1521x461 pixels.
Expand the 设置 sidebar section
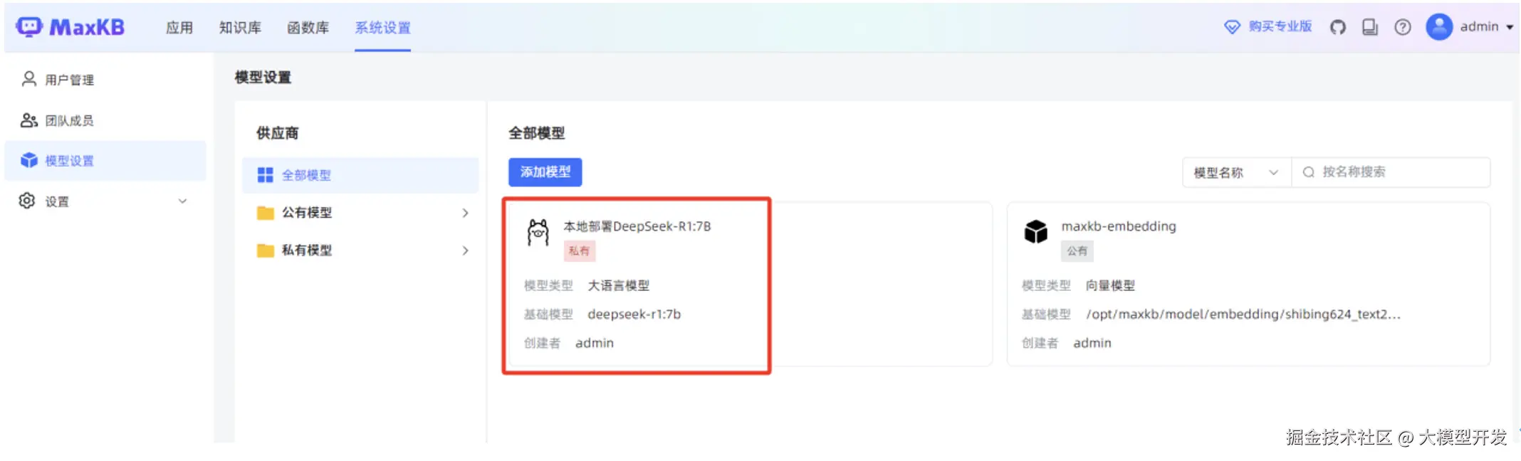pos(105,201)
